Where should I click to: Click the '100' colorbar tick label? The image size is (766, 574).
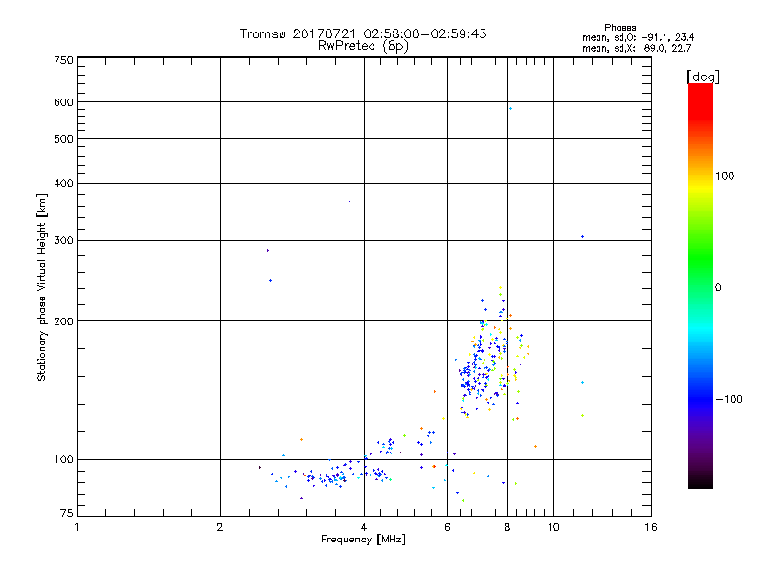[725, 176]
